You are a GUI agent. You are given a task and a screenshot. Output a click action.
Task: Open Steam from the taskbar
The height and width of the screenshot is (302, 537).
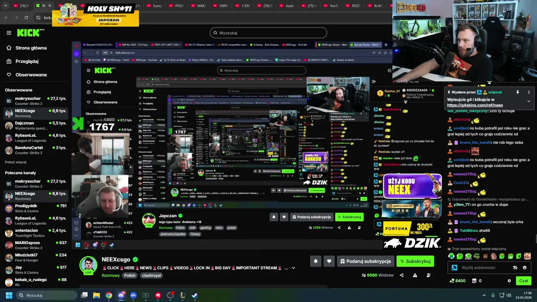[x=195, y=295]
